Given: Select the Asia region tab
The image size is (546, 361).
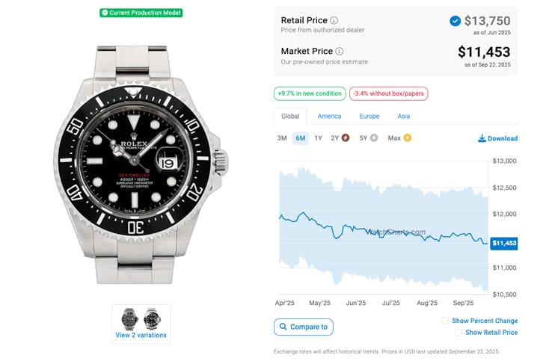Looking at the screenshot, I should tap(404, 117).
